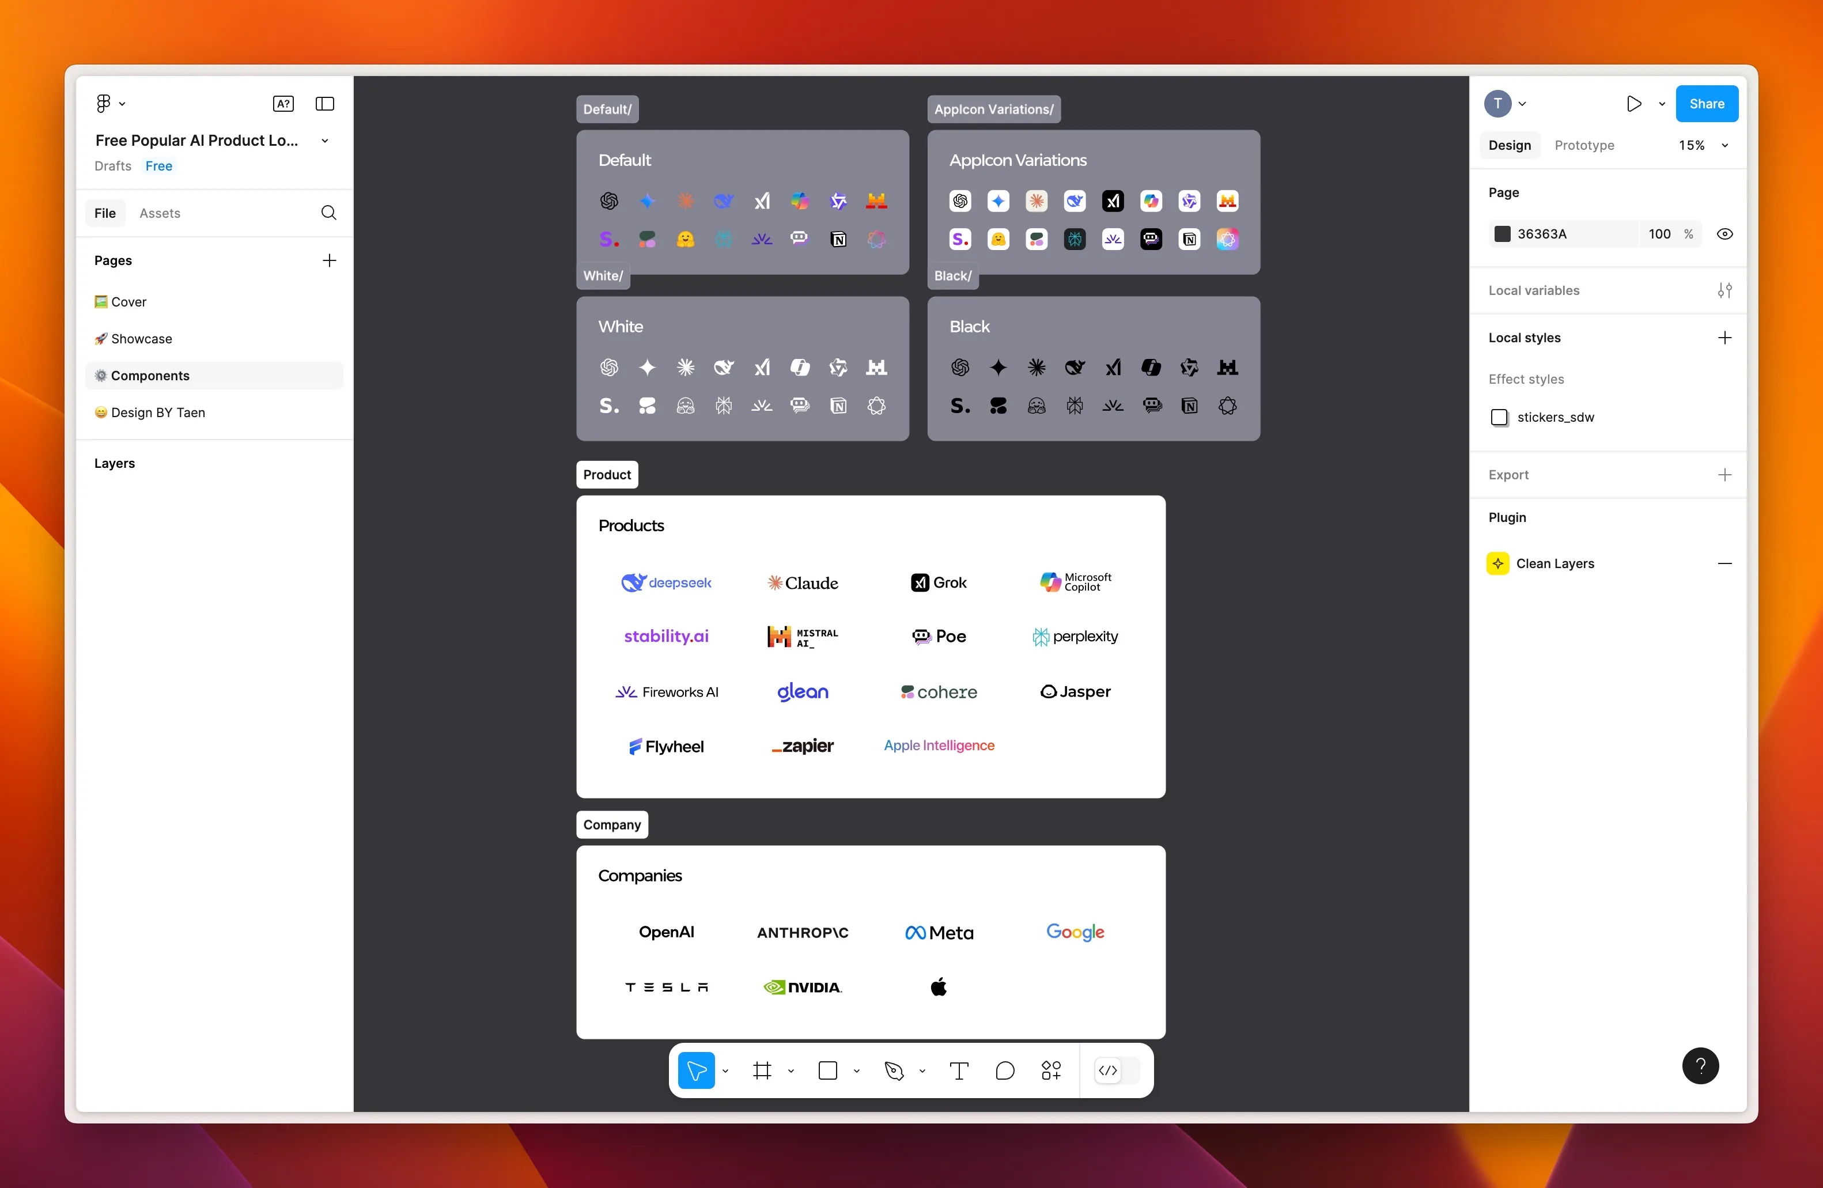Viewport: 1823px width, 1188px height.
Task: Open Local variables settings icon
Action: (x=1724, y=290)
